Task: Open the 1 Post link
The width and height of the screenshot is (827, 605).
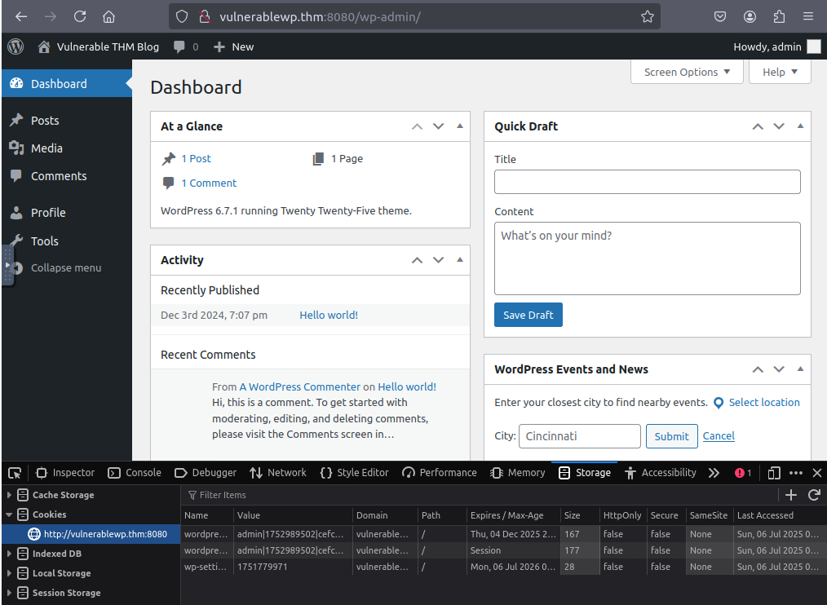Action: [x=196, y=158]
